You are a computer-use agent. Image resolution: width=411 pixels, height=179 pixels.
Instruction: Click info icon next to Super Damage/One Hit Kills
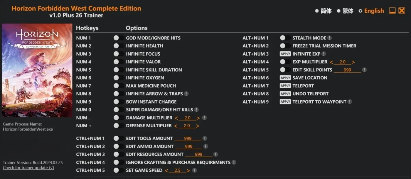196,110
